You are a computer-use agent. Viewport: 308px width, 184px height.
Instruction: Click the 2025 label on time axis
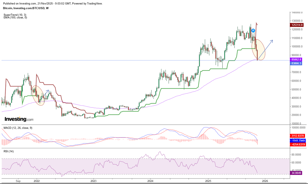(x=208, y=181)
